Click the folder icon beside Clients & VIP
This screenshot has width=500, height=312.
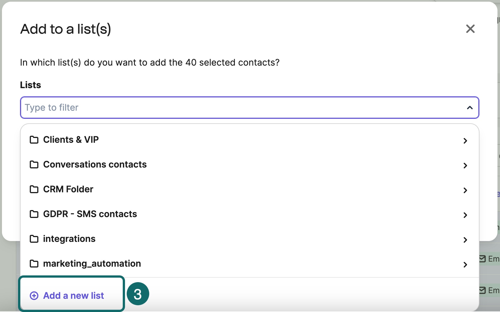tap(34, 140)
